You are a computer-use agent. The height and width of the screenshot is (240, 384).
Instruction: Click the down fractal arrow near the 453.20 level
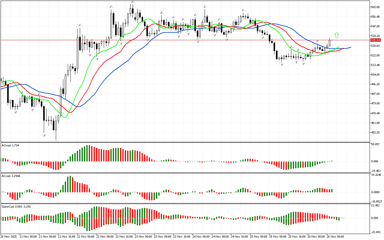44,136
